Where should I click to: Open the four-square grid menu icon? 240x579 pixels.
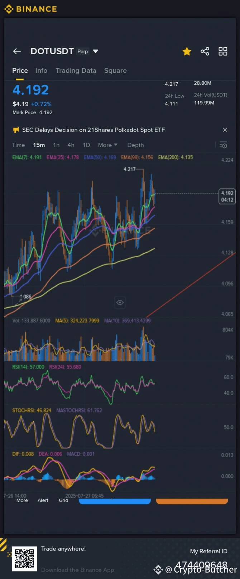[x=223, y=51]
